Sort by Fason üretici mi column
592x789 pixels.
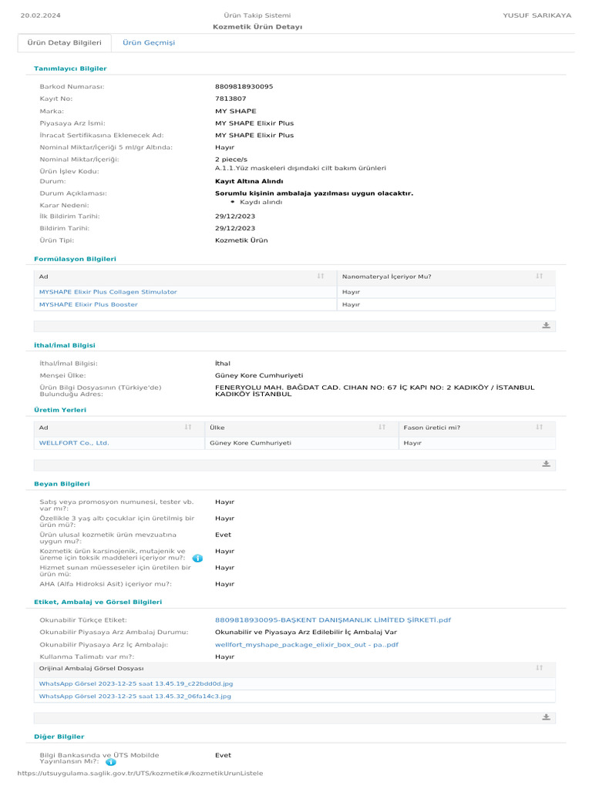539,427
